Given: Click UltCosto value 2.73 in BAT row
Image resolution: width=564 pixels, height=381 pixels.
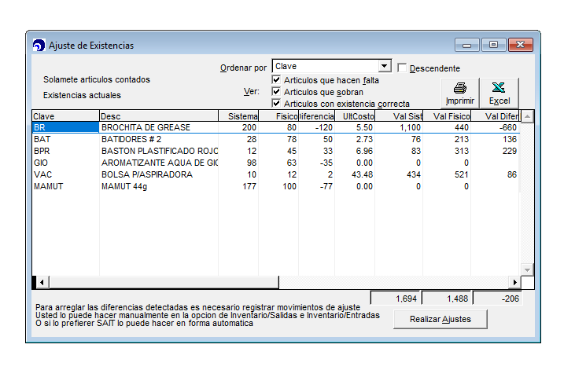Looking at the screenshot, I should coord(364,139).
